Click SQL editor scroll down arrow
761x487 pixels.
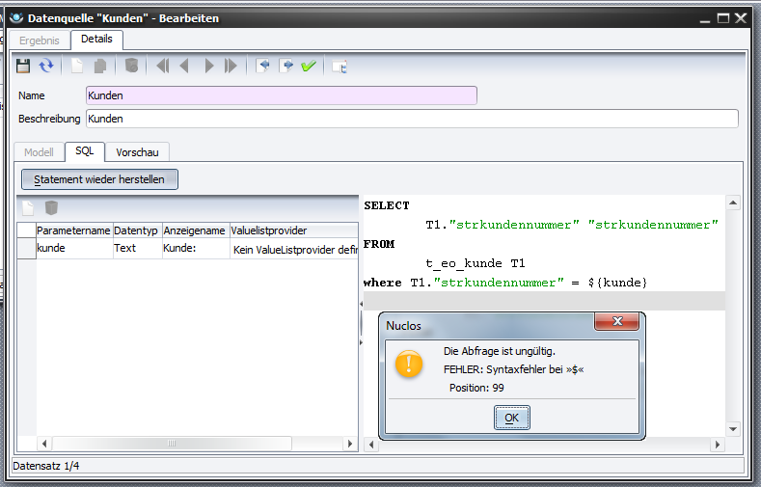point(733,429)
